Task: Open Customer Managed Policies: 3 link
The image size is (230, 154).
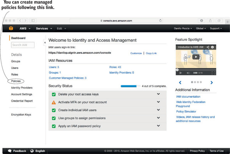Action: 67,78
